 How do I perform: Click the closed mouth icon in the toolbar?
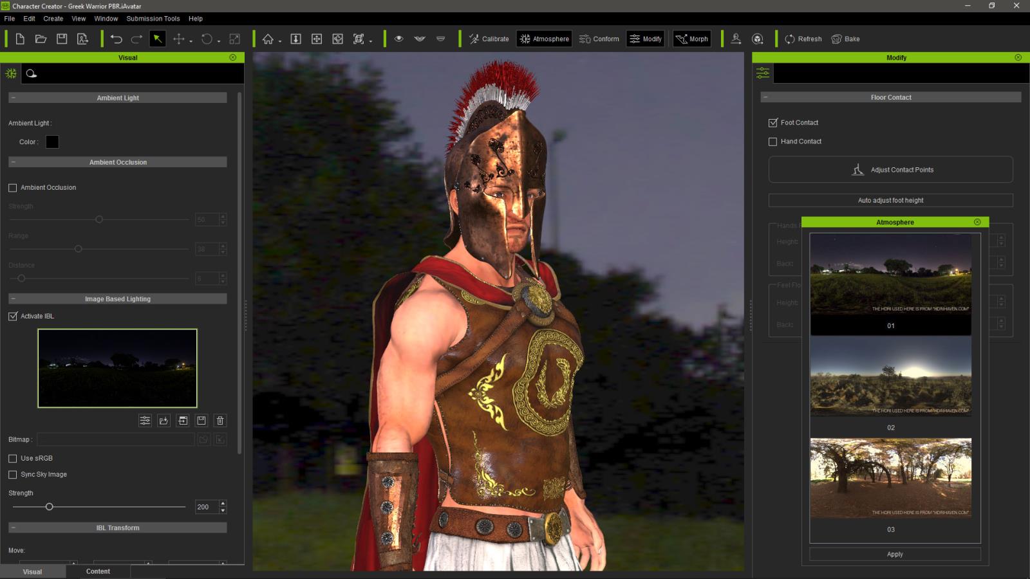coord(440,39)
